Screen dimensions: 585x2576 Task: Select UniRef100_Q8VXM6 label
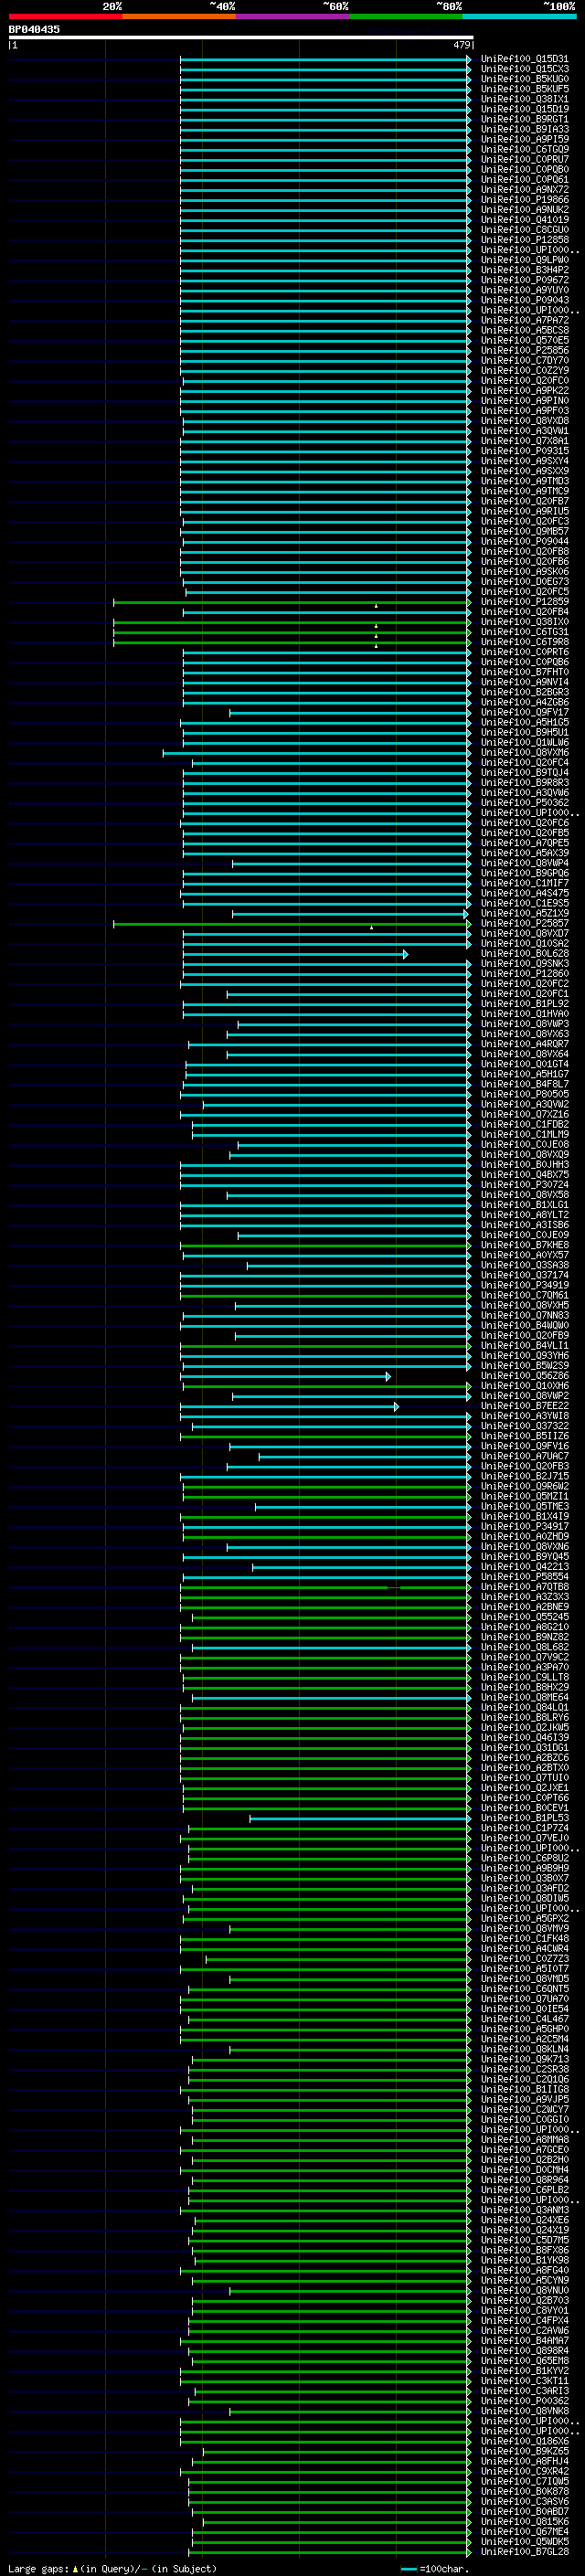(x=525, y=753)
